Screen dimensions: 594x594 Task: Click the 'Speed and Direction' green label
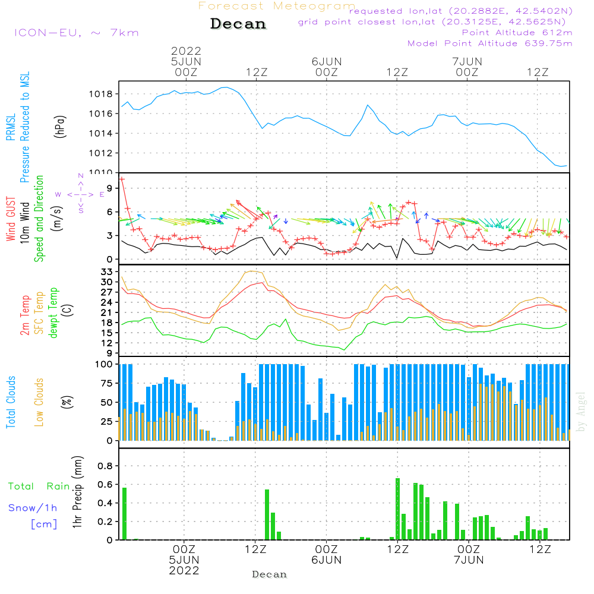(39, 219)
